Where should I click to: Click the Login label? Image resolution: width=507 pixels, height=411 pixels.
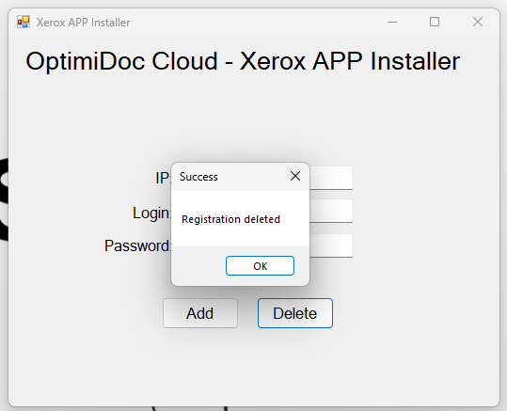(151, 213)
